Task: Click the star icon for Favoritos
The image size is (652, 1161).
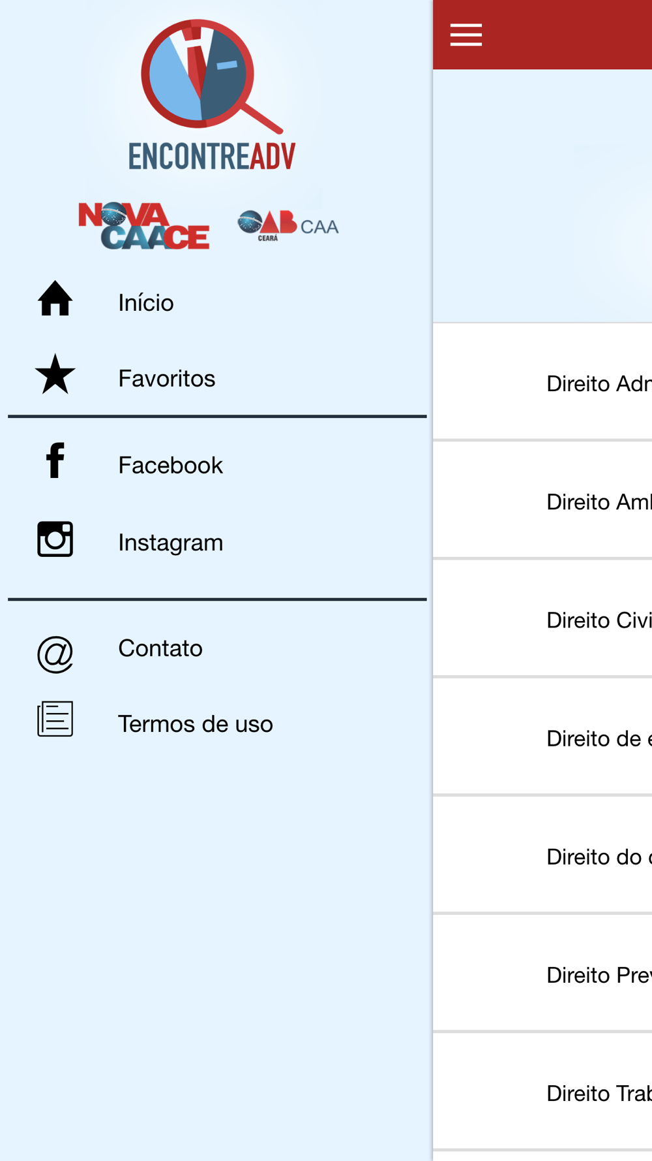Action: (55, 374)
